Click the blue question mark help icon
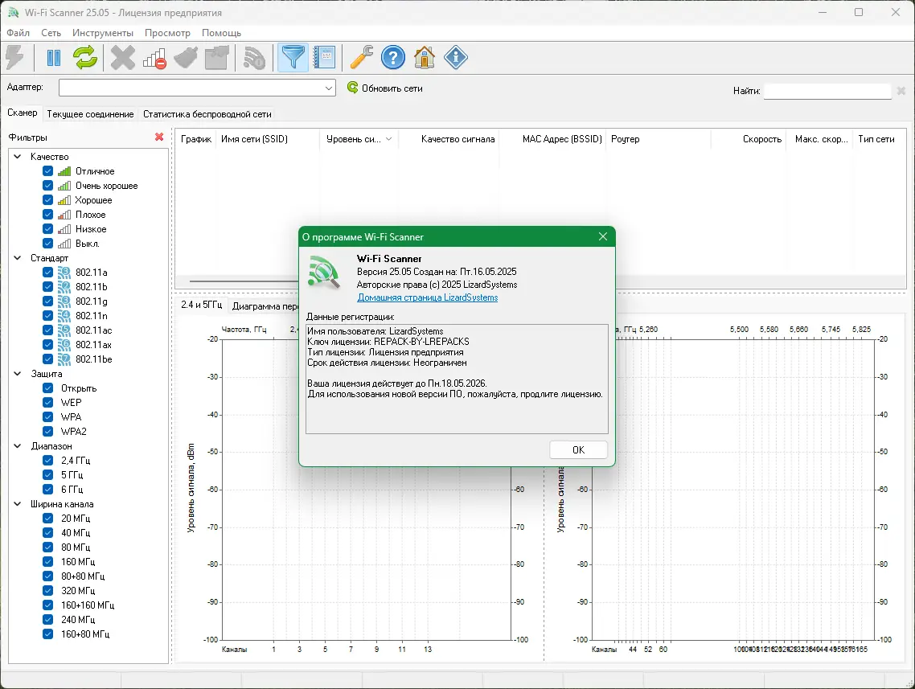Viewport: 915px width, 689px height. [x=392, y=58]
